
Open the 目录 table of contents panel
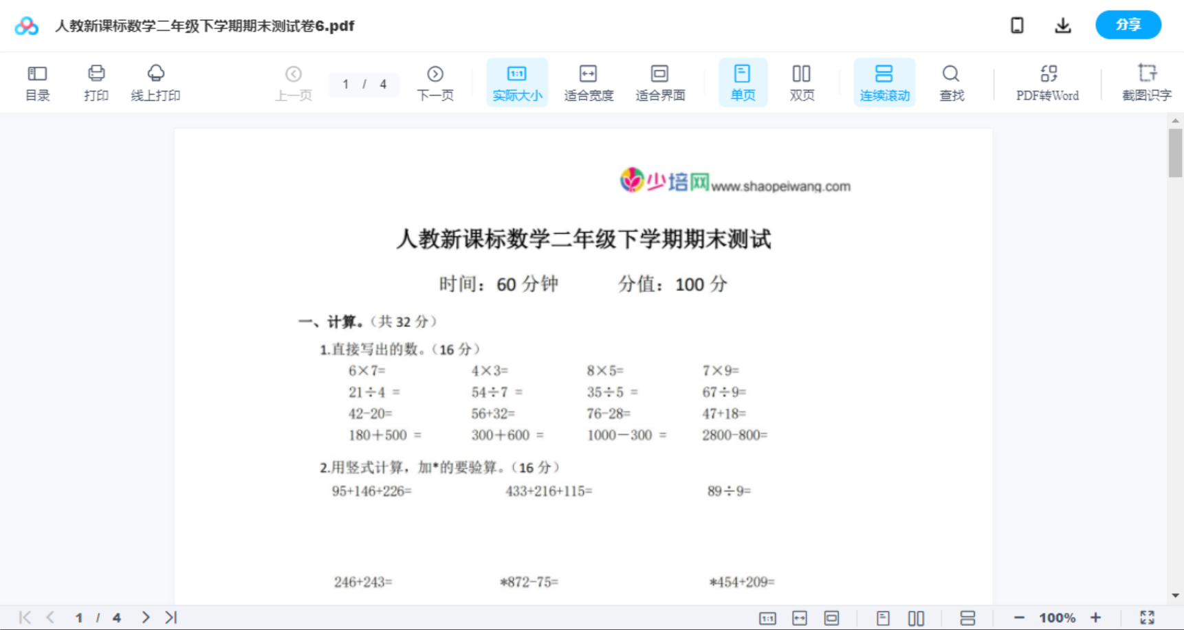[37, 82]
